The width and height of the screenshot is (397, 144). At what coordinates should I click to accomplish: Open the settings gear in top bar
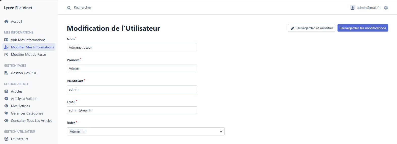[x=386, y=8]
